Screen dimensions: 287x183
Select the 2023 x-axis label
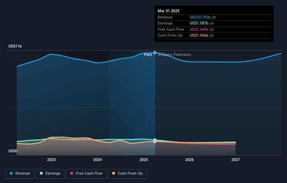51,160
